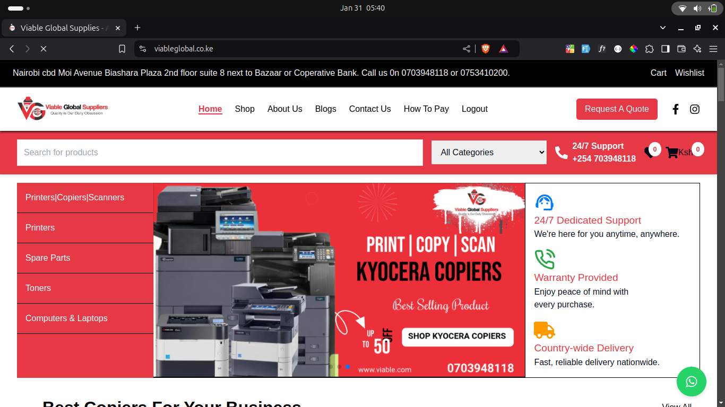Image resolution: width=725 pixels, height=407 pixels.
Task: Open the Printers category
Action: tap(85, 228)
